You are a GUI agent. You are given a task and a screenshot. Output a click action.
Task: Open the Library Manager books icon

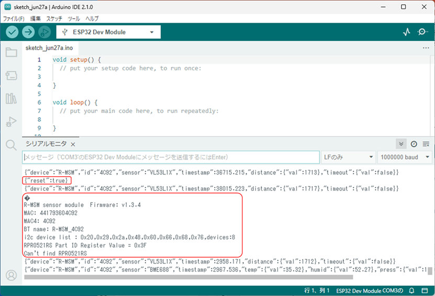pos(11,99)
